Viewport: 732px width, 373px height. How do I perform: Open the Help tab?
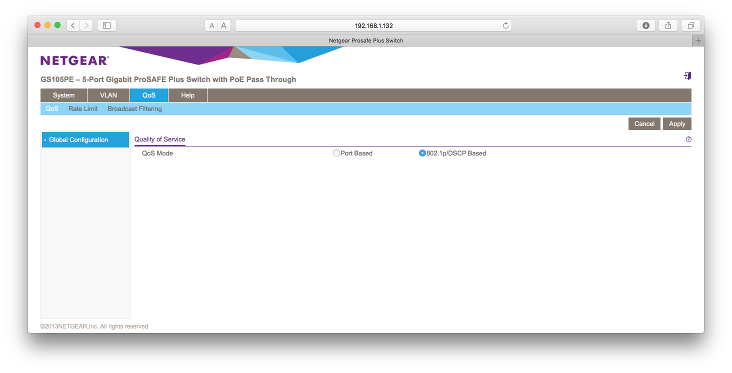point(187,95)
